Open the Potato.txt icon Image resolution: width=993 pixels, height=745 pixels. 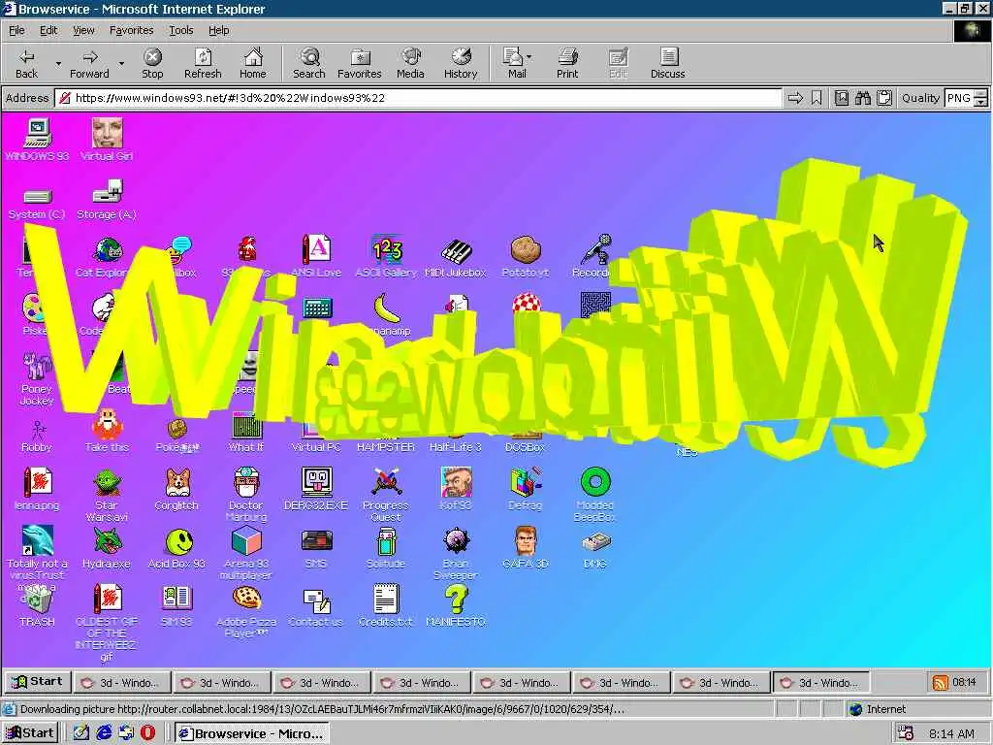525,256
